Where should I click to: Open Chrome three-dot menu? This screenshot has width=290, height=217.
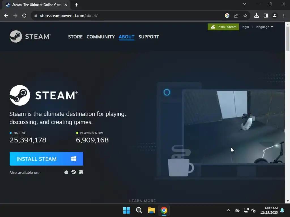284,16
